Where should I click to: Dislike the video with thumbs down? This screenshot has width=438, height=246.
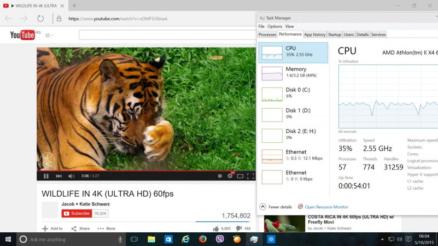(238, 229)
